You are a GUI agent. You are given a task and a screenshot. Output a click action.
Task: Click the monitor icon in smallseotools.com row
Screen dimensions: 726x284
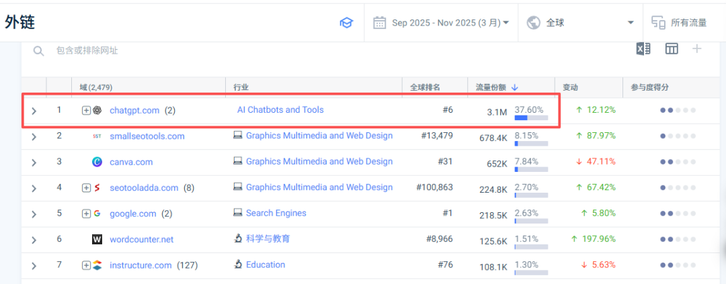[x=237, y=136]
